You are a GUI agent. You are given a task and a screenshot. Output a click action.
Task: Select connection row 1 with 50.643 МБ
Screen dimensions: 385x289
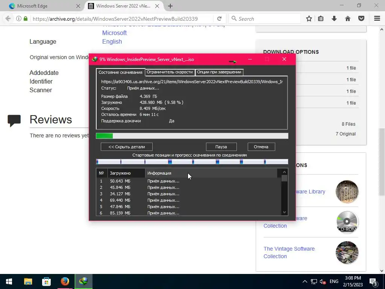click(x=189, y=181)
